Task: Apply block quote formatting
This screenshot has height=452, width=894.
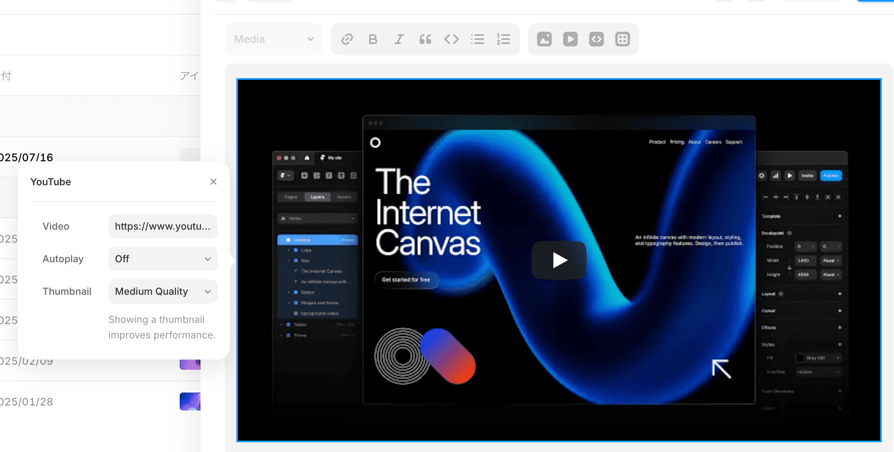Action: click(425, 39)
